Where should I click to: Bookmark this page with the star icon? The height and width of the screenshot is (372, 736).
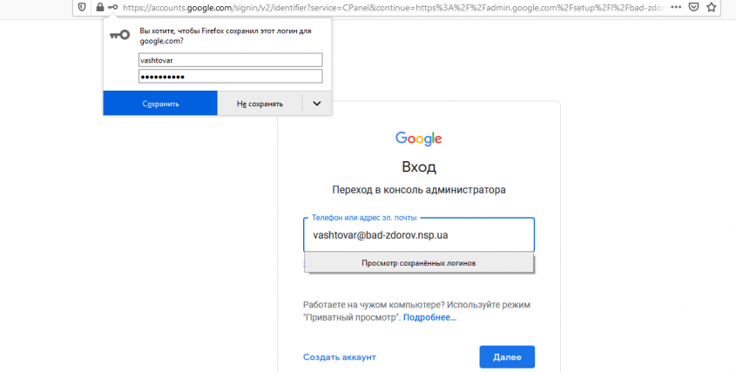[x=712, y=7]
